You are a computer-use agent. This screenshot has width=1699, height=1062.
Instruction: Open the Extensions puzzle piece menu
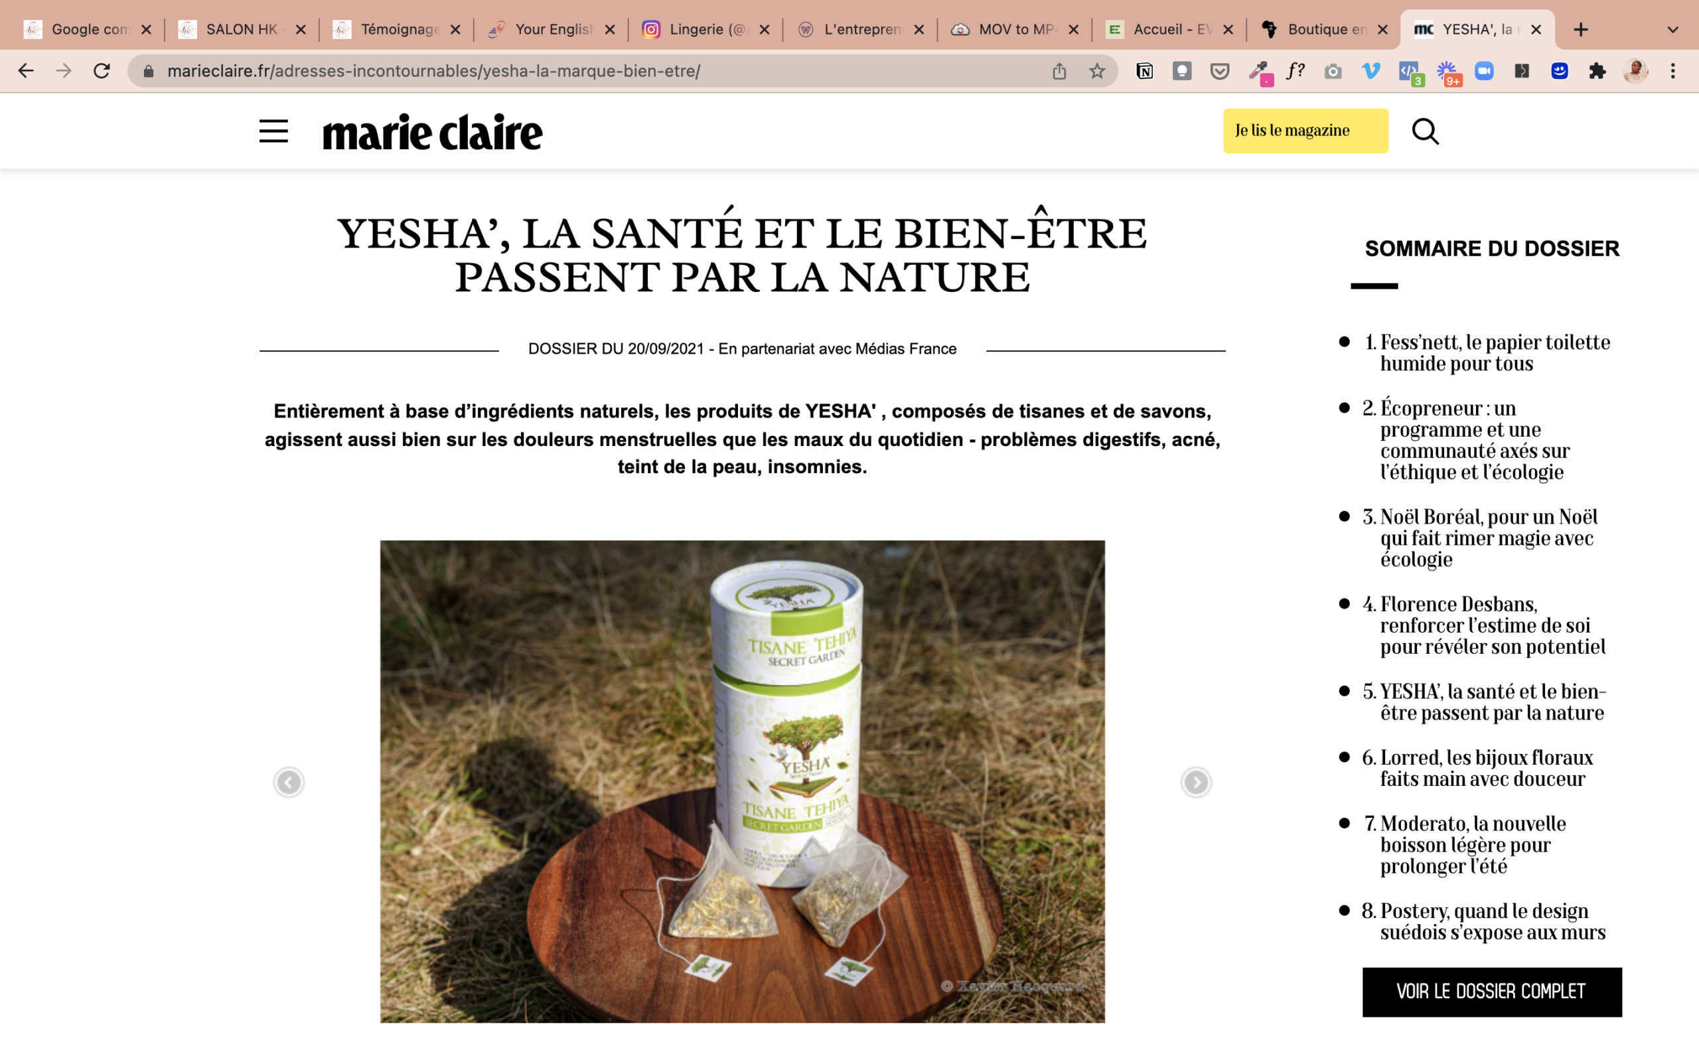[1597, 71]
